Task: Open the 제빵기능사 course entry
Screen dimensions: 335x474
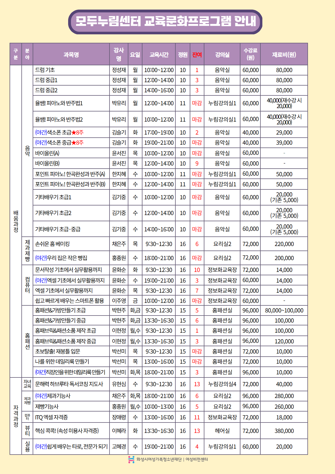Action: (47, 407)
